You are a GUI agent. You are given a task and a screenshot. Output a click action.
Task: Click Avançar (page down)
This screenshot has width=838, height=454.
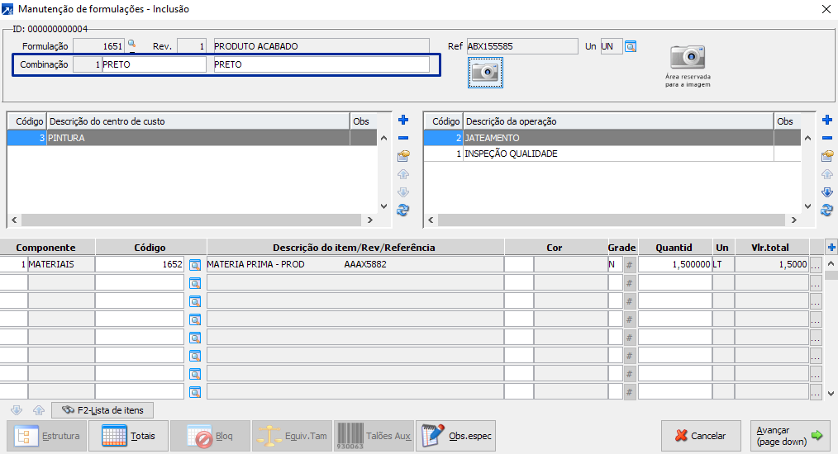pos(790,436)
